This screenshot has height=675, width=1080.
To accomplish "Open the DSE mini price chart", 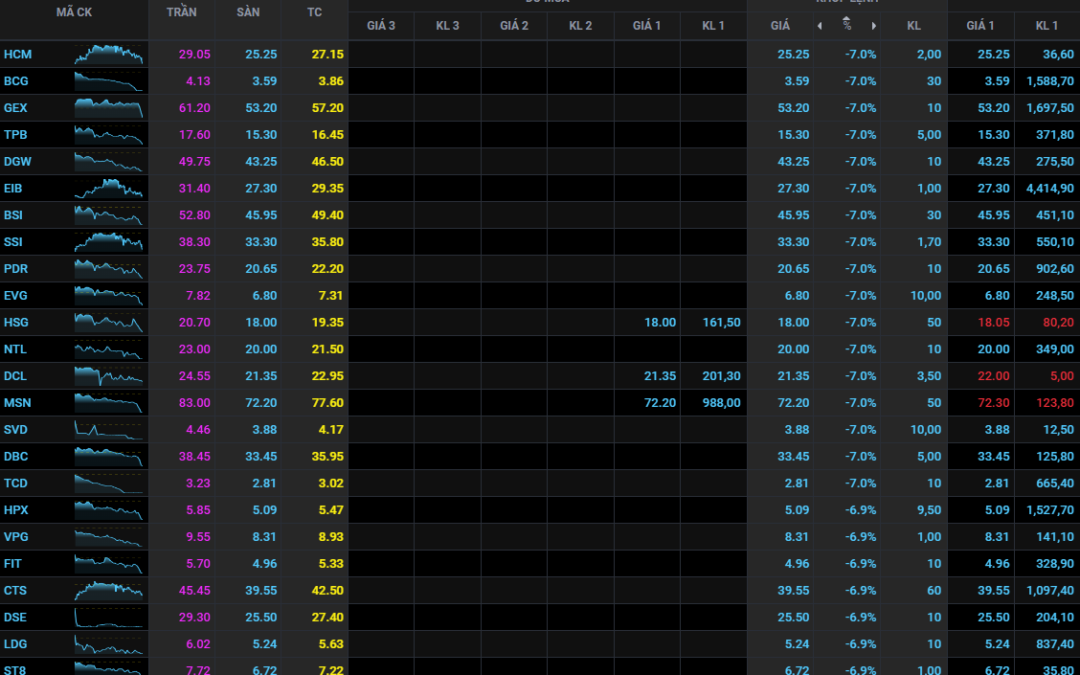I will point(109,618).
